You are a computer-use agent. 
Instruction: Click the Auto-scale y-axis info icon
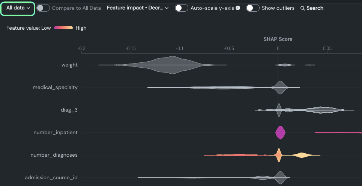[238, 8]
